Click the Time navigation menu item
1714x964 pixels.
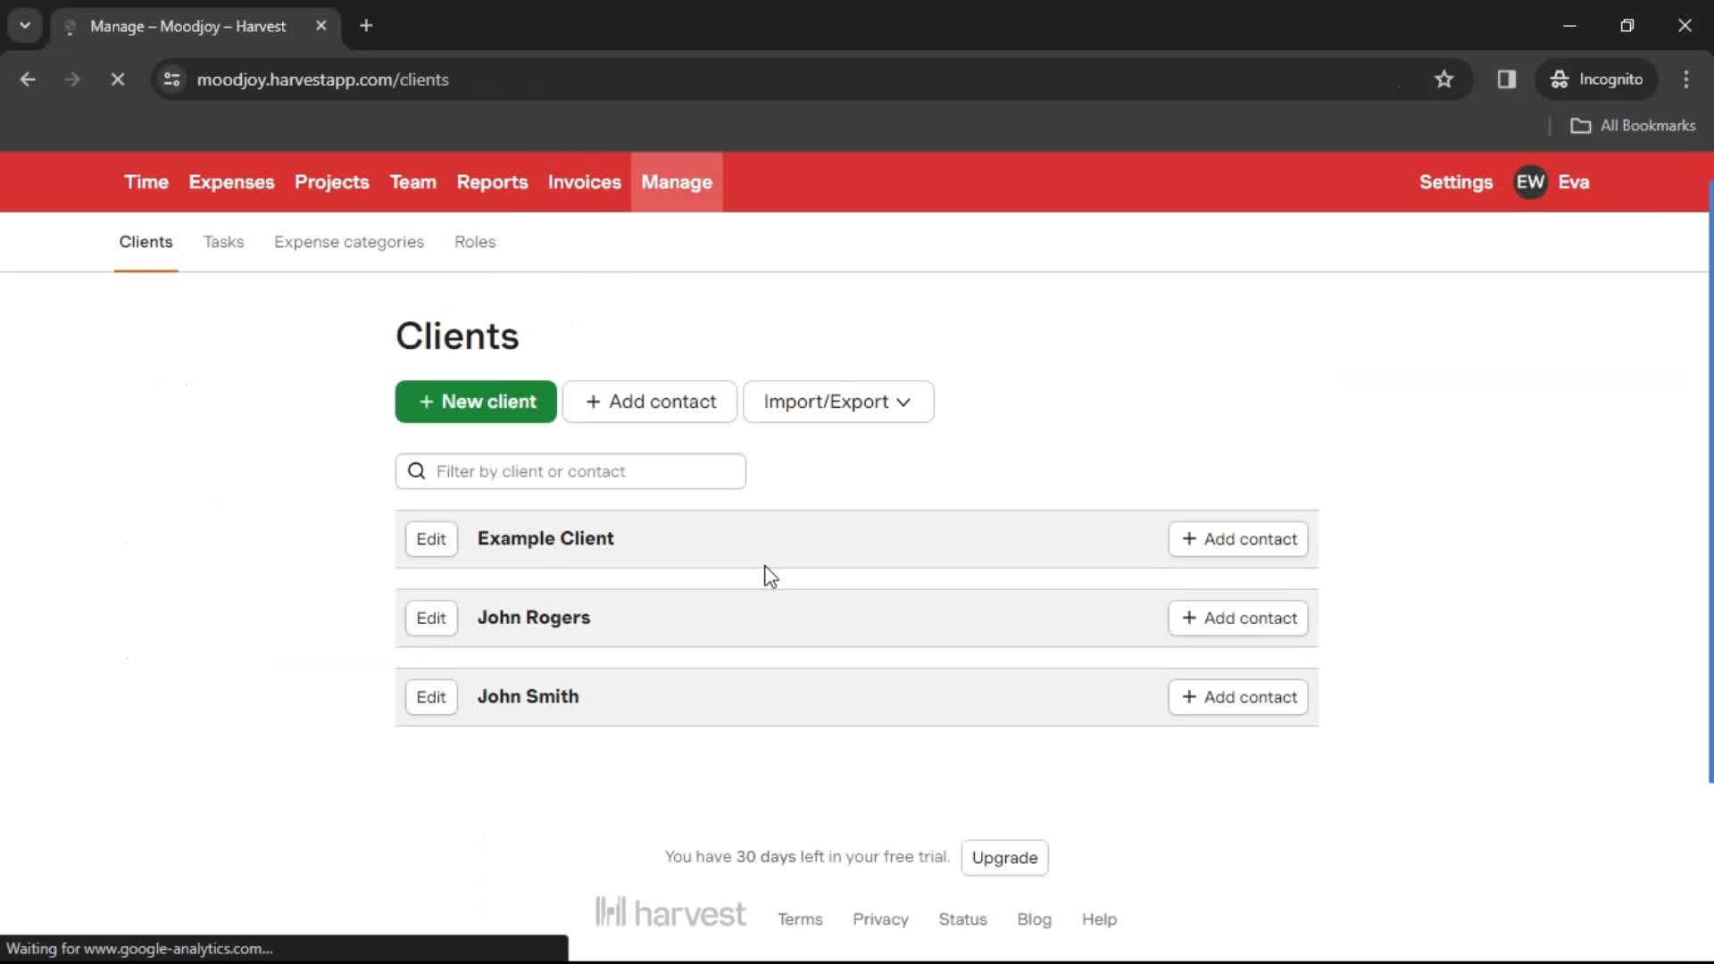[x=146, y=181]
